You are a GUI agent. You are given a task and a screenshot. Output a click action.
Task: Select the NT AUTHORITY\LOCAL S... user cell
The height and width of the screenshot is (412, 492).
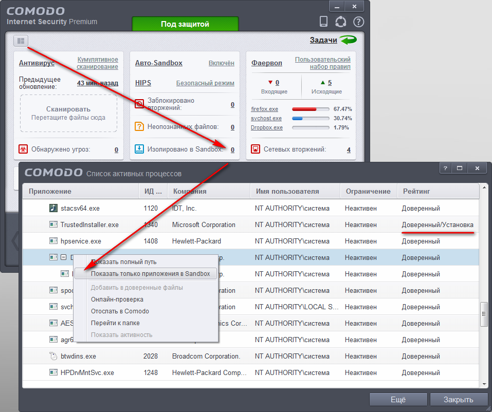coord(297,307)
